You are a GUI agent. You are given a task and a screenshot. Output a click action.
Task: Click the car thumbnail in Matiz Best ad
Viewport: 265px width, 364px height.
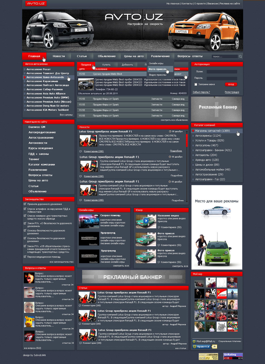pyautogui.click(x=86, y=84)
